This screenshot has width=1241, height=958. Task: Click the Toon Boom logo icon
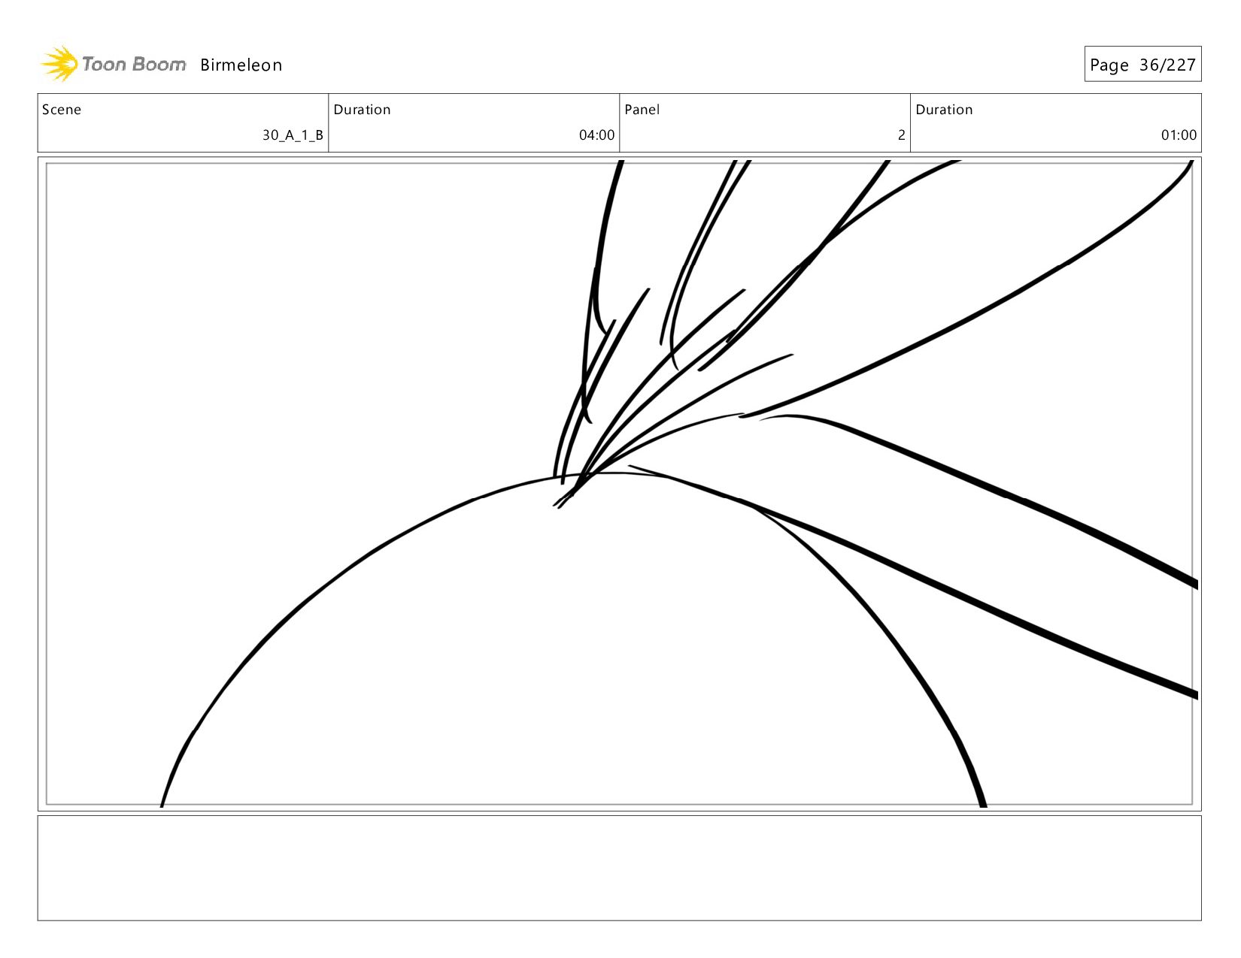coord(59,64)
